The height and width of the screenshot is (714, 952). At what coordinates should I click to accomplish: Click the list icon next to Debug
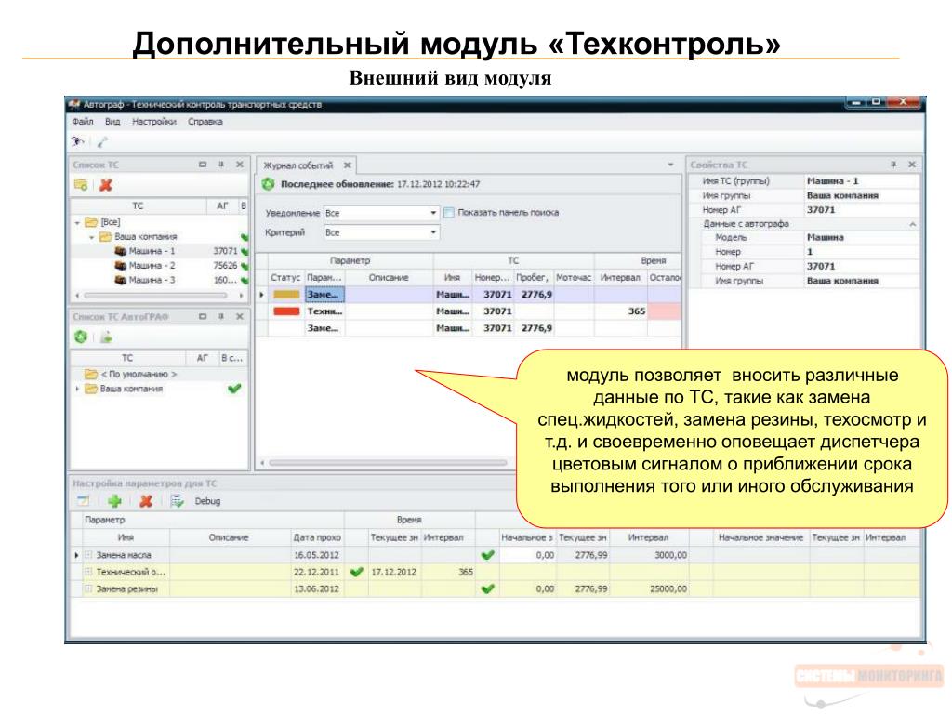click(x=177, y=501)
